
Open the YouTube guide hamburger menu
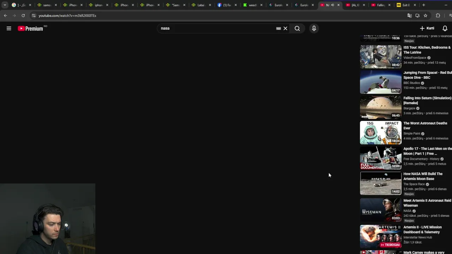(x=9, y=28)
